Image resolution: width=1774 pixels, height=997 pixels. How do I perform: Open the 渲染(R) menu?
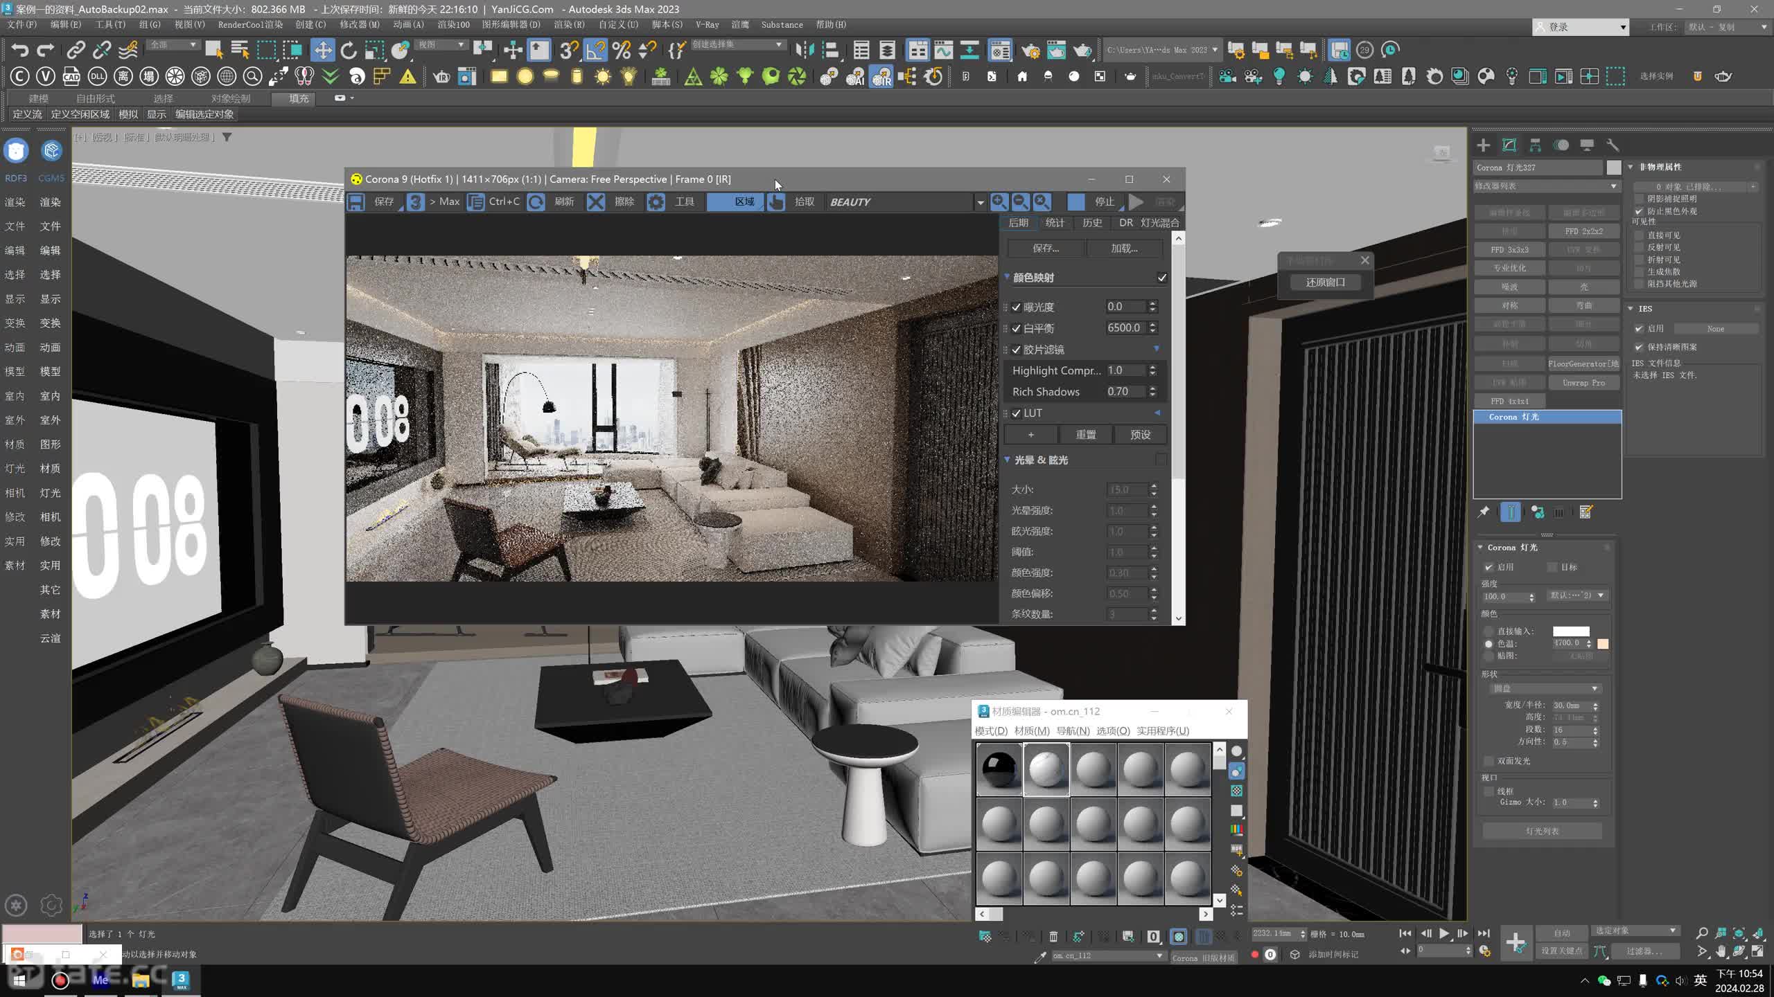(569, 24)
